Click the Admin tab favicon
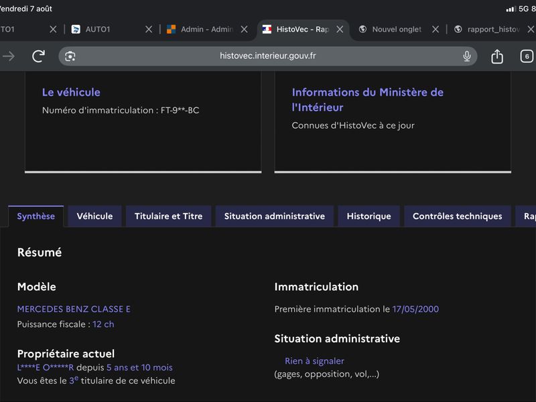Viewport: 536px width, 402px height. pos(171,29)
